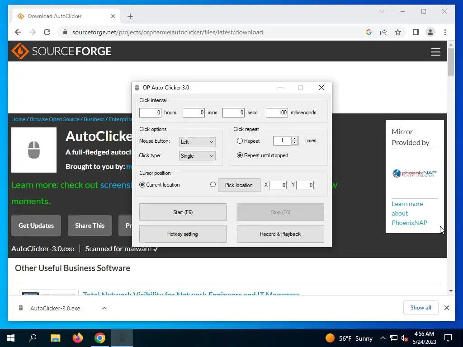The height and width of the screenshot is (347, 463).
Task: Click the AutoClicker mouse project icon
Action: 34,150
